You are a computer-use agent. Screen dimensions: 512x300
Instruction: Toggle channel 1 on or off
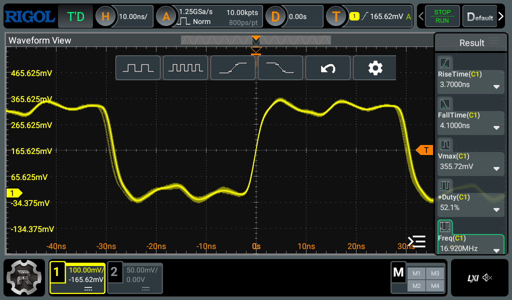click(56, 271)
